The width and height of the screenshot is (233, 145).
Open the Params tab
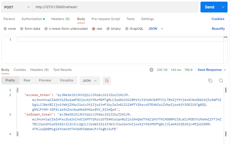(9, 19)
